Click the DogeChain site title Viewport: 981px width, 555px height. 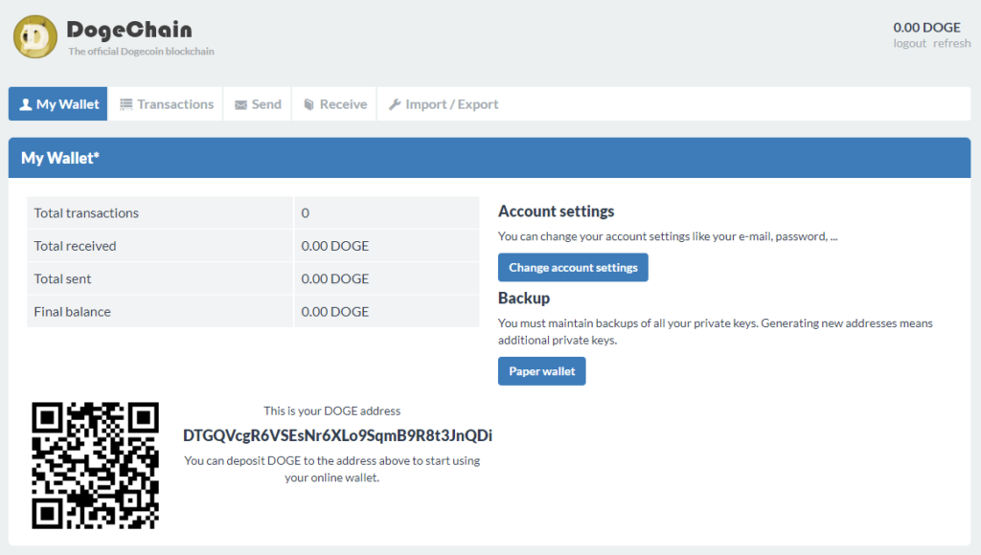point(129,30)
